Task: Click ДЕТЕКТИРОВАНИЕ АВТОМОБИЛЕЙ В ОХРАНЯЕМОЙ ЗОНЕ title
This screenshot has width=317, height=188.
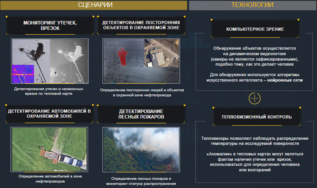Action: (x=50, y=114)
